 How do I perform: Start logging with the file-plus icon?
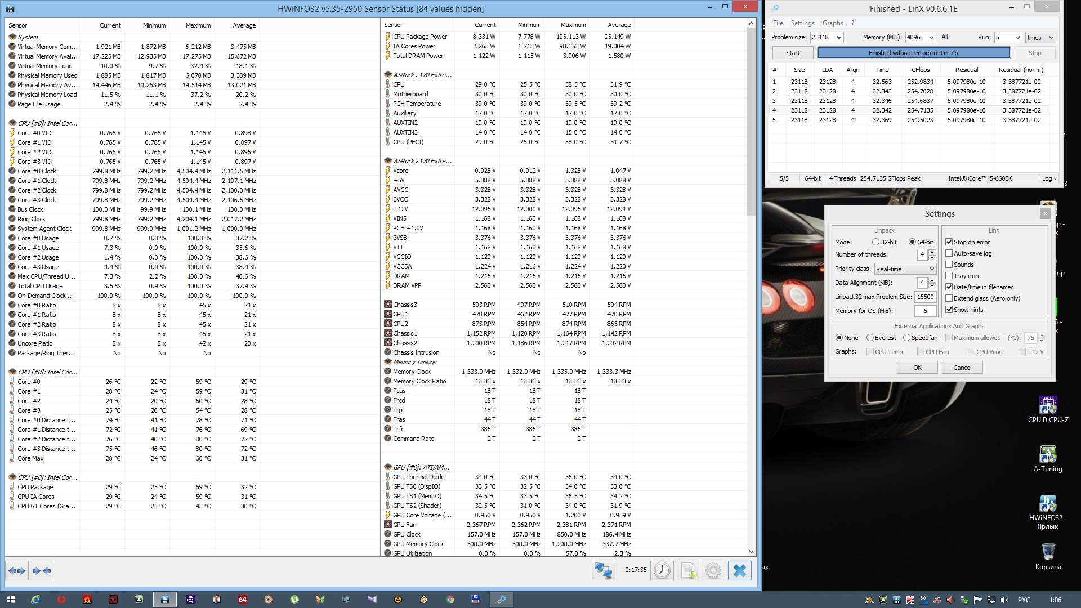click(687, 571)
